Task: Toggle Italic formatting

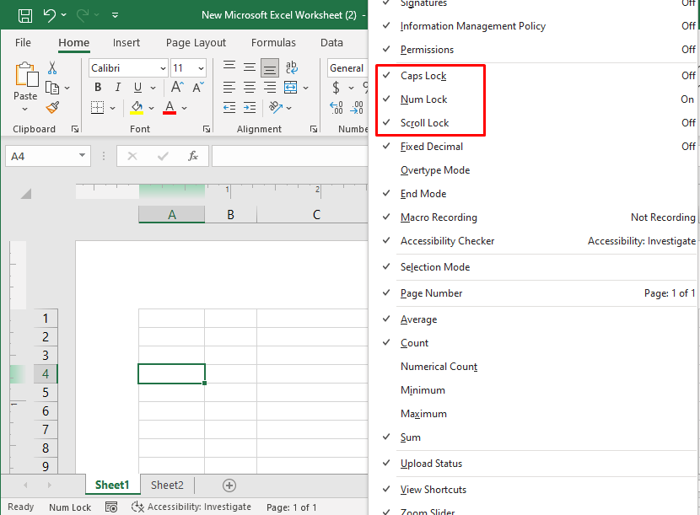Action: point(117,88)
